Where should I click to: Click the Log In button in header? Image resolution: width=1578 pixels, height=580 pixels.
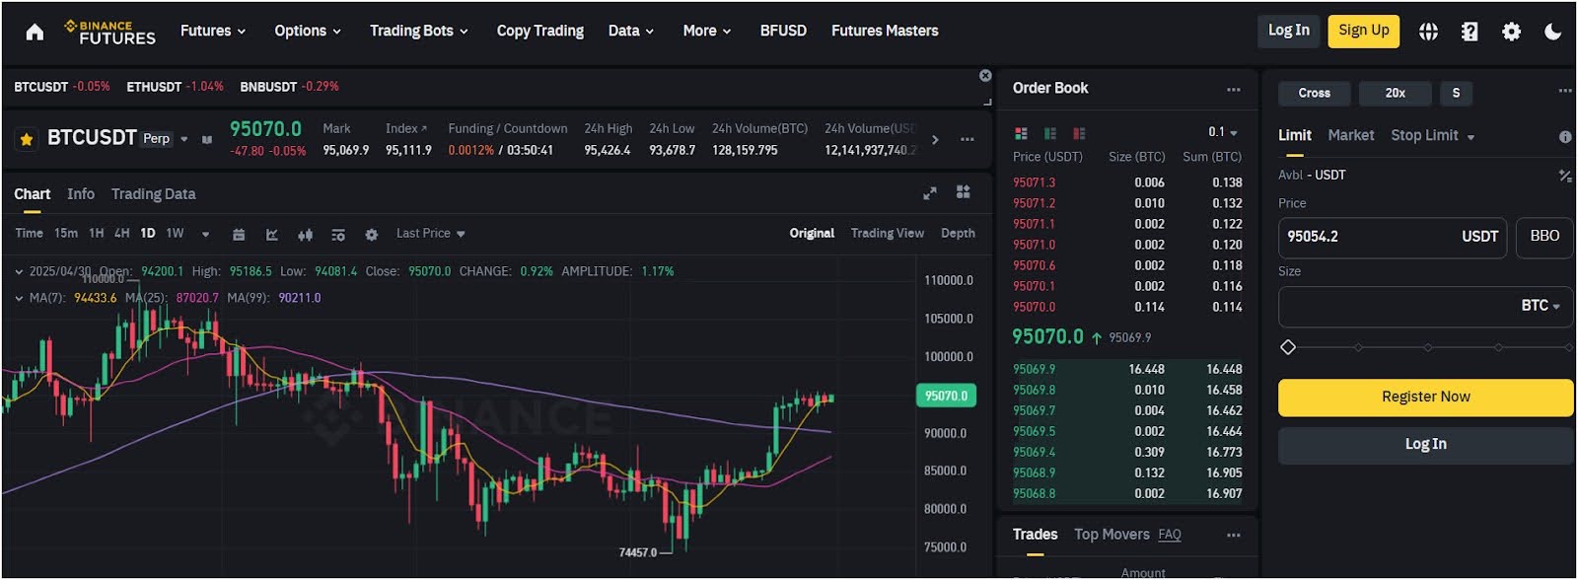tap(1288, 32)
